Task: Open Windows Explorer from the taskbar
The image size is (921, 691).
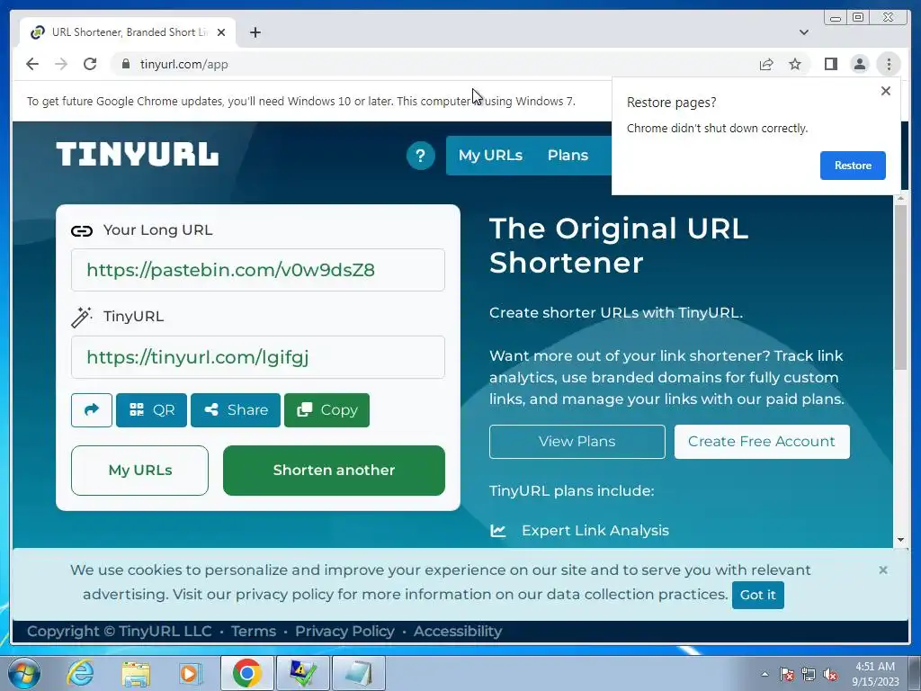Action: point(136,673)
